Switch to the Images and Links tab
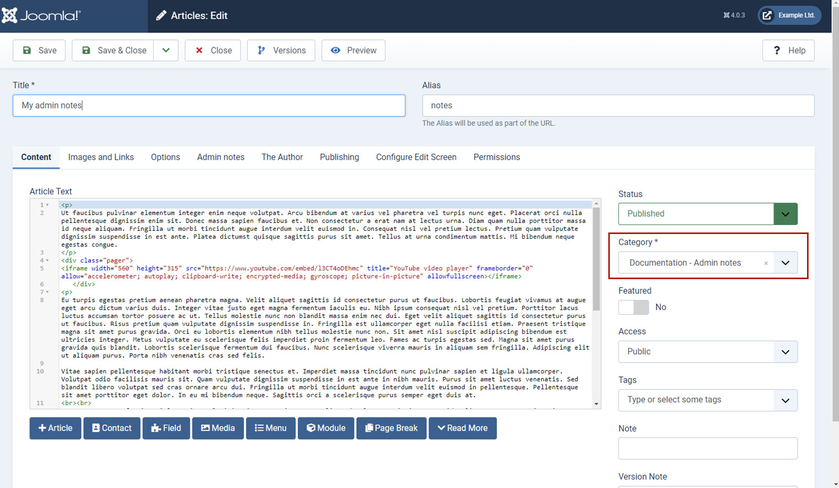The image size is (839, 488). point(101,157)
